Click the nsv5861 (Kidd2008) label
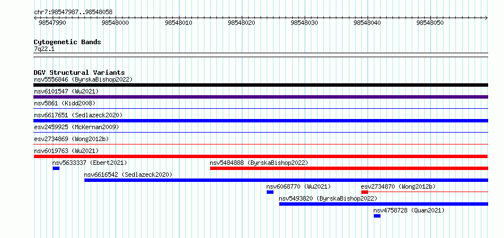Image resolution: width=504 pixels, height=238 pixels. [65, 103]
